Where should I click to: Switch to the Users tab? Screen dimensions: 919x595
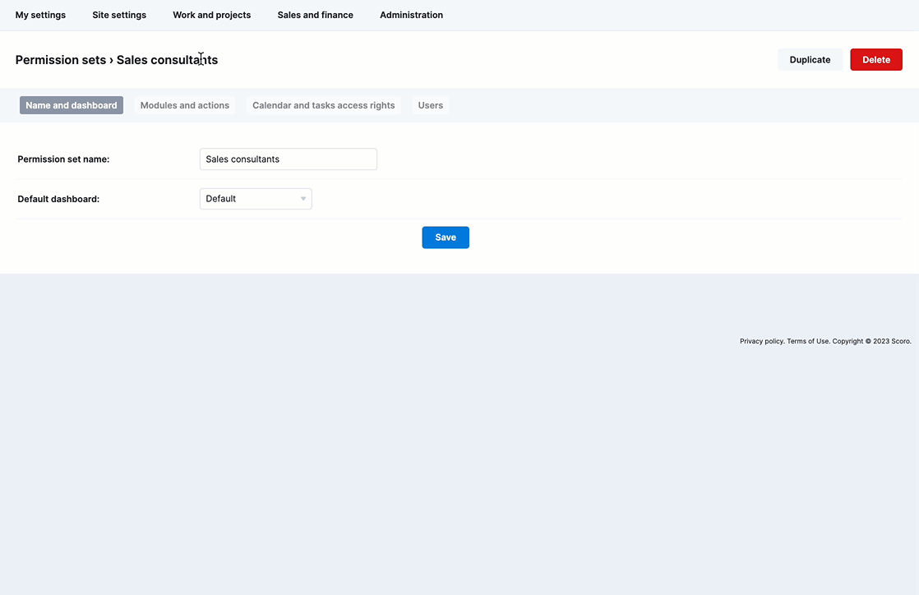pyautogui.click(x=430, y=105)
